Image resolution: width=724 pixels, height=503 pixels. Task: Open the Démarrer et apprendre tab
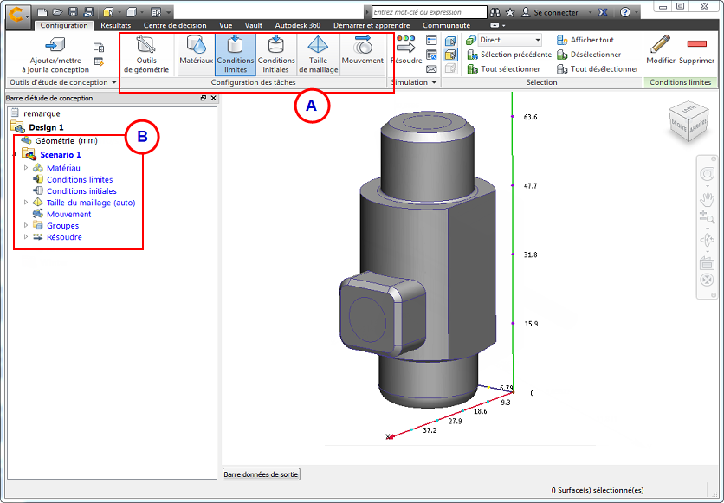pos(372,25)
